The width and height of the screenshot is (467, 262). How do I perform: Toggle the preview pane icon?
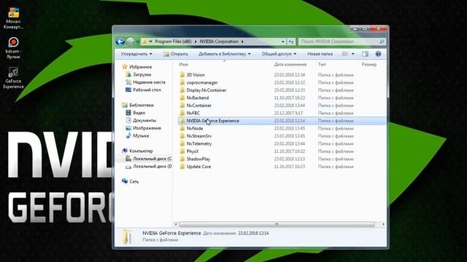365,54
